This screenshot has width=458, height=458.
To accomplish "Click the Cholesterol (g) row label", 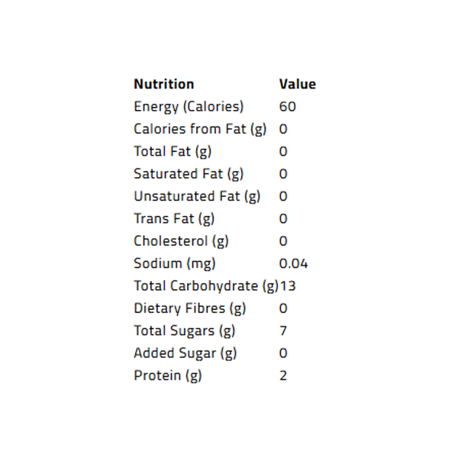I will point(181,241).
